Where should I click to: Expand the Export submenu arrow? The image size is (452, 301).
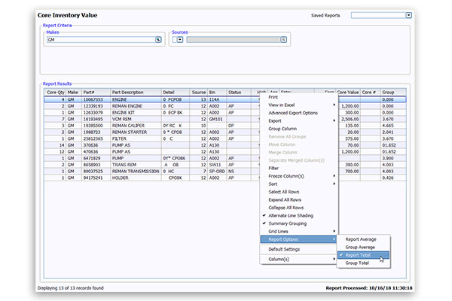click(x=335, y=120)
